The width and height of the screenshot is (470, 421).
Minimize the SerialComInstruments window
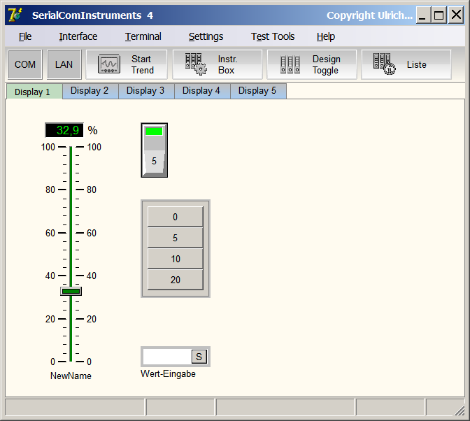pos(422,15)
